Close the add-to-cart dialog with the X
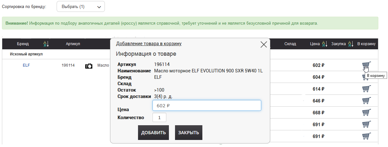This screenshot has height=147, width=388. click(263, 45)
